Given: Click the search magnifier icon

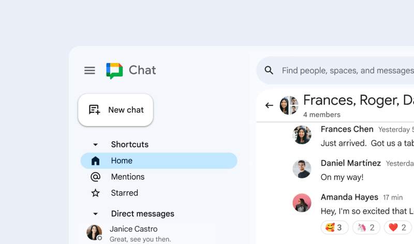Looking at the screenshot, I should 269,70.
